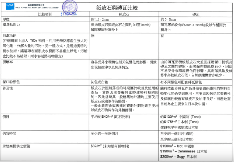Select the title 紙皮石與磚瓦比較
The image size is (234, 162).
coord(117,8)
